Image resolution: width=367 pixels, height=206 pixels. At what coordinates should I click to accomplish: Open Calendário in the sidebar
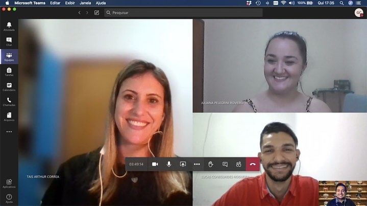(9, 87)
